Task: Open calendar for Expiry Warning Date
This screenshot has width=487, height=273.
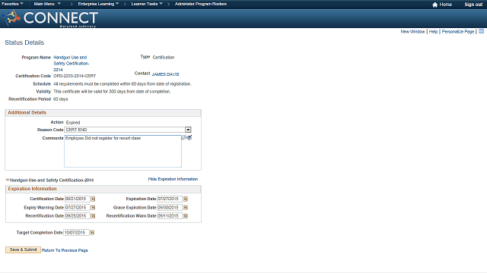Action: [x=93, y=207]
